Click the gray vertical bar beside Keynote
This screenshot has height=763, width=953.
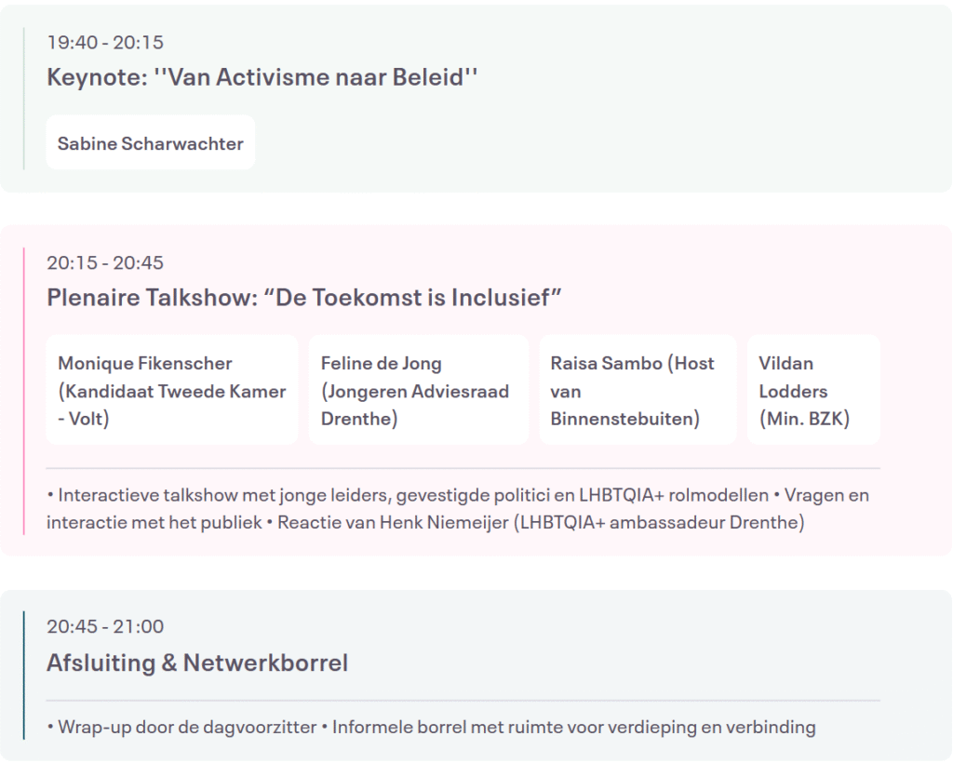click(x=24, y=98)
